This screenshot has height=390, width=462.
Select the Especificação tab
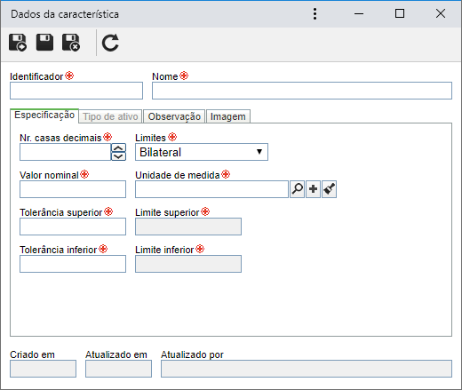point(44,115)
